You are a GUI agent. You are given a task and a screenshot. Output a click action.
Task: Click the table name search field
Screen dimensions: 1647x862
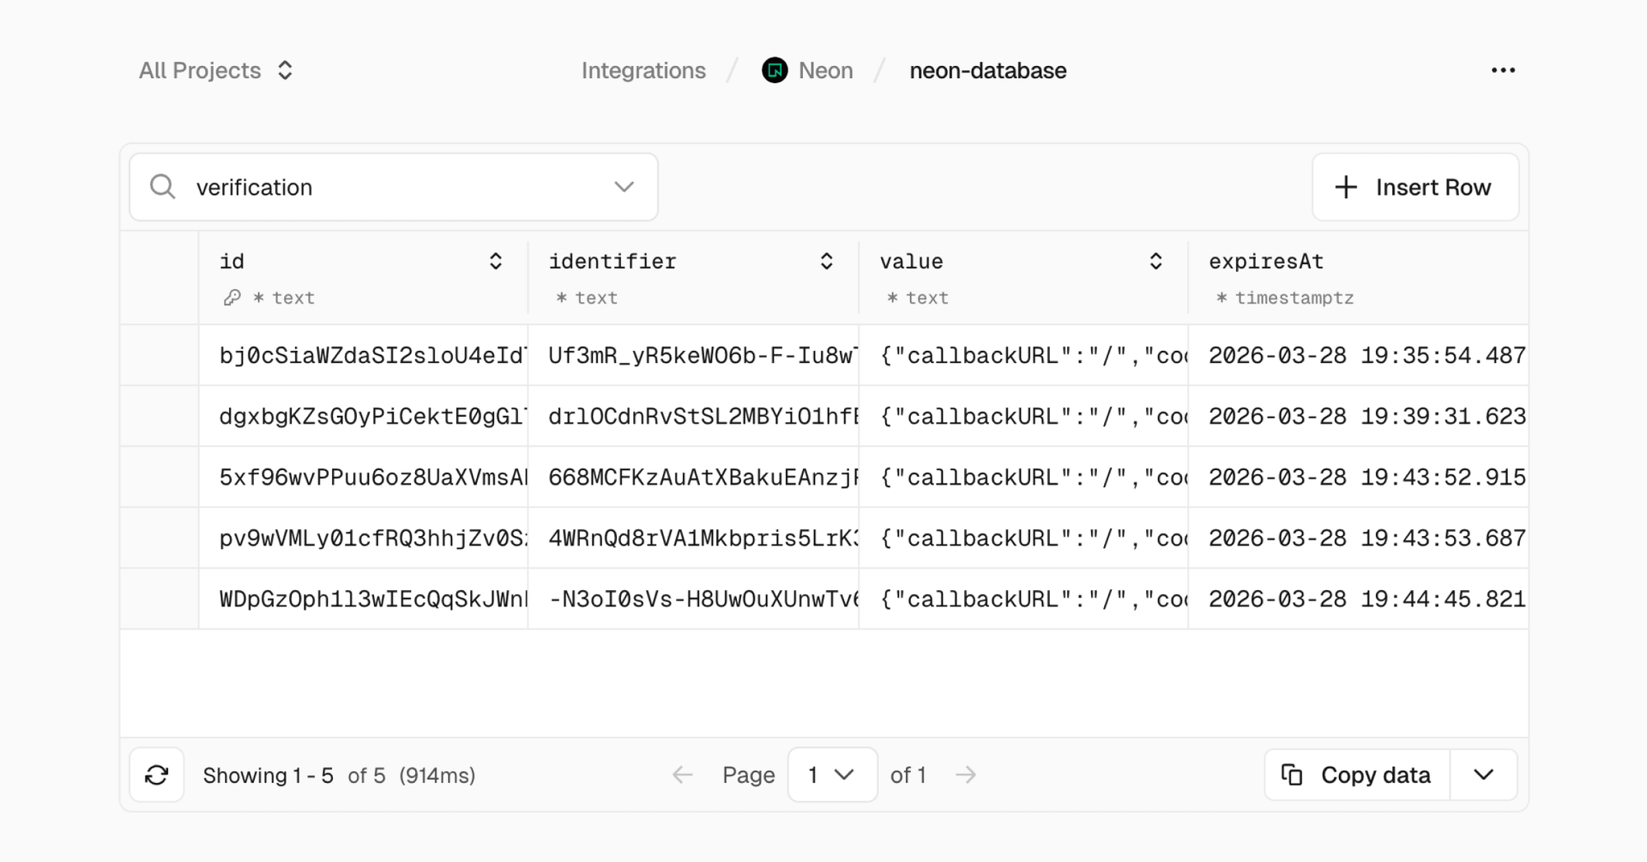[x=394, y=187]
